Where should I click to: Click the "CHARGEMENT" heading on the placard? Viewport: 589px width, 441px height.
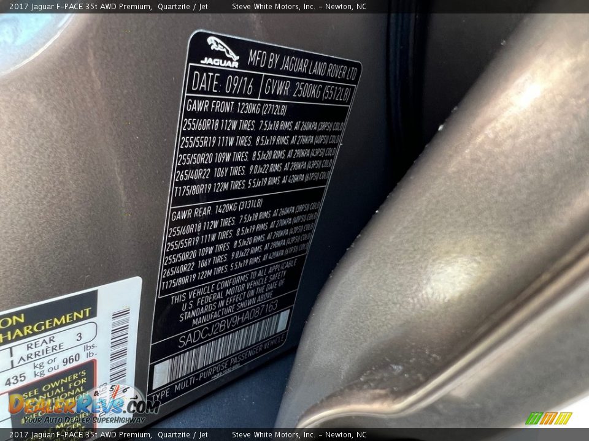pos(45,326)
